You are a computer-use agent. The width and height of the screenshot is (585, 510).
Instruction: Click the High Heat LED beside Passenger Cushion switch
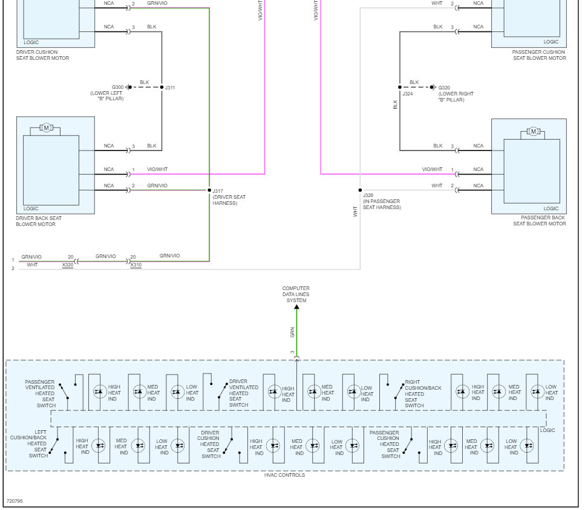(451, 445)
